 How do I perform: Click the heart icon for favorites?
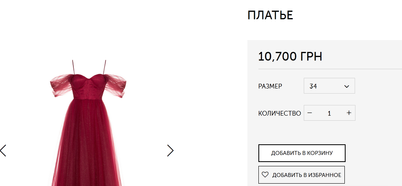coord(265,175)
